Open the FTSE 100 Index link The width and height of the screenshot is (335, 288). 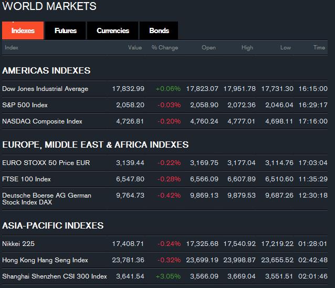pyautogui.click(x=26, y=179)
